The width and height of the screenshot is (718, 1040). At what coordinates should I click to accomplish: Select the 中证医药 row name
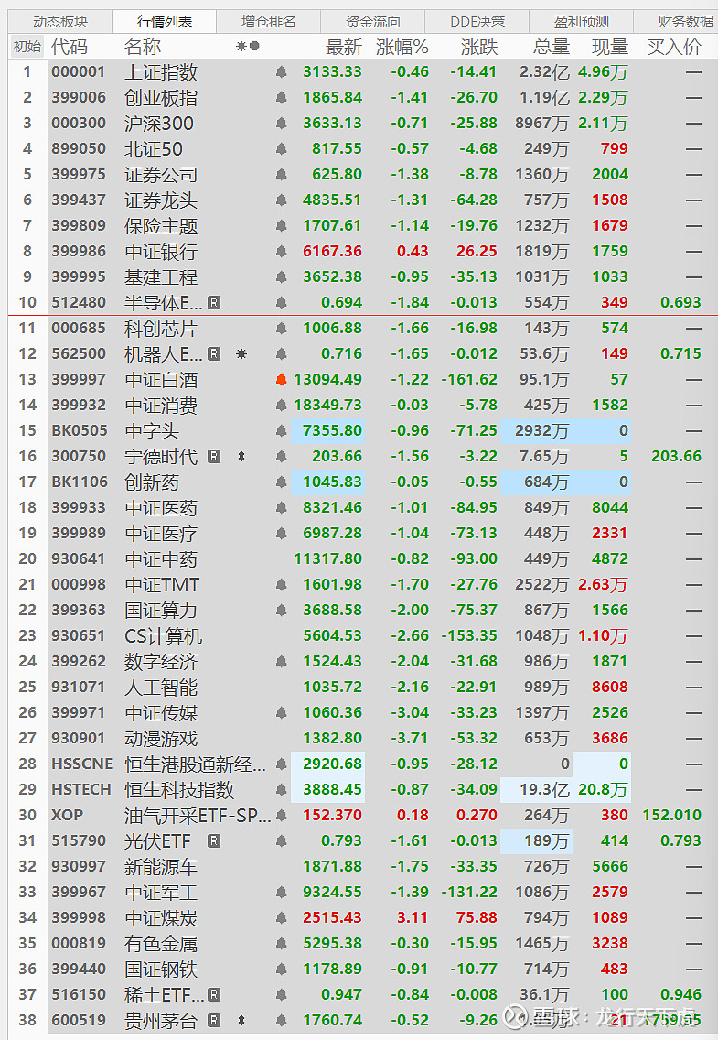tap(161, 508)
